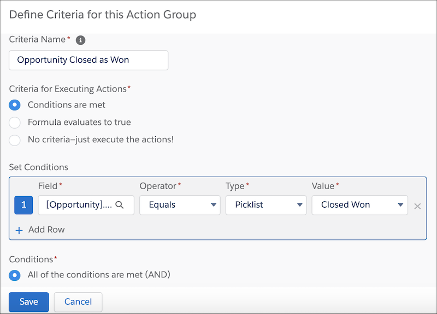
Task: Open the Value Closed Won dropdown
Action: point(359,205)
